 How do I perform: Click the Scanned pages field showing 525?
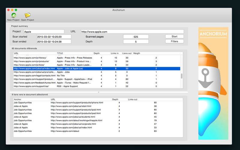(x=136, y=37)
